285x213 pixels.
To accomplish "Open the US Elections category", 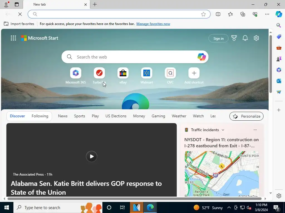I will [116, 116].
